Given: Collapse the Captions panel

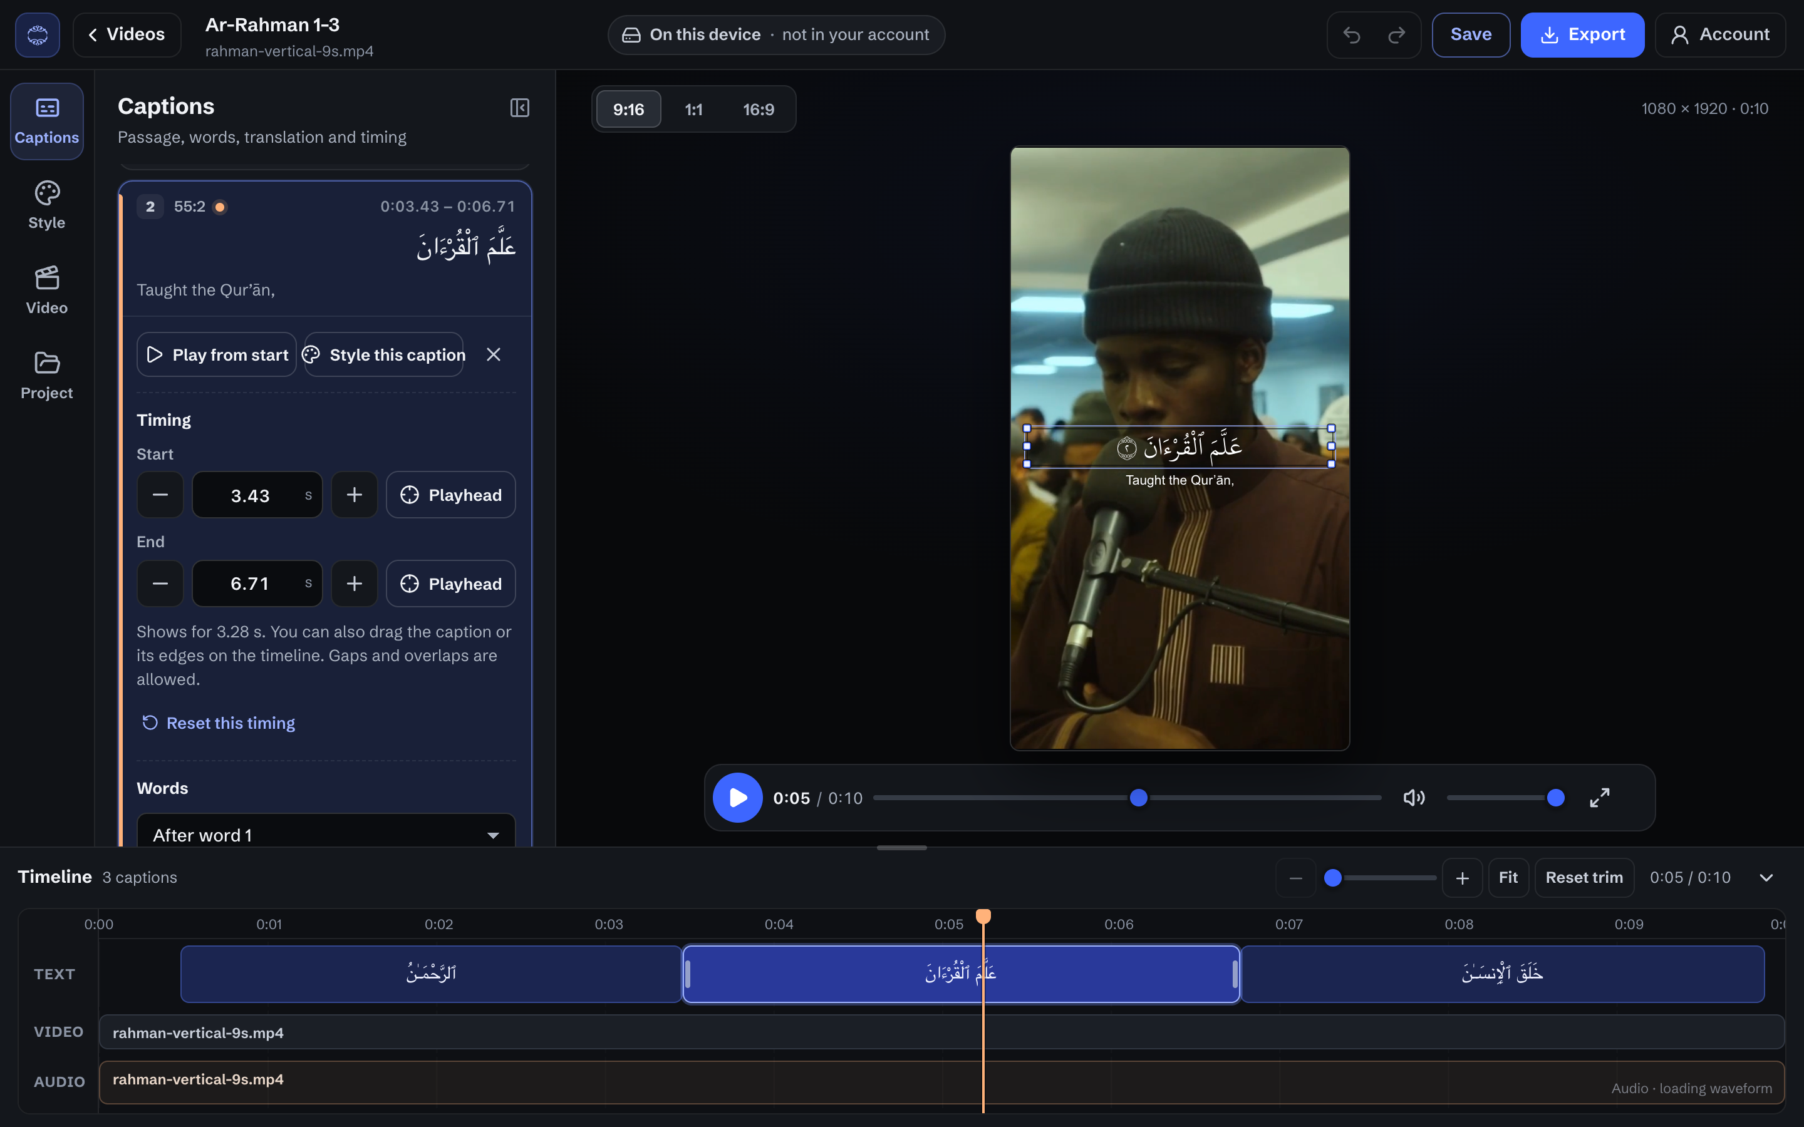Looking at the screenshot, I should tap(519, 108).
